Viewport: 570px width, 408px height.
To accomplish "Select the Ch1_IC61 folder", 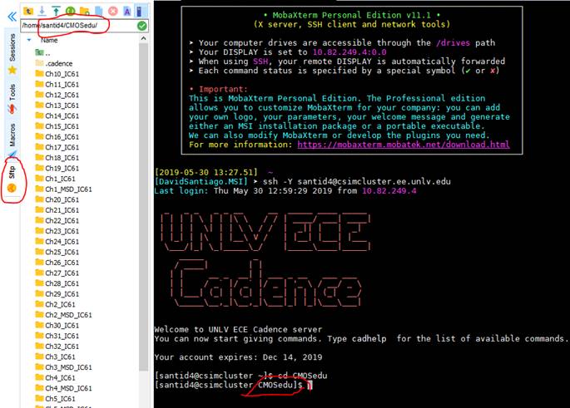I will click(55, 179).
